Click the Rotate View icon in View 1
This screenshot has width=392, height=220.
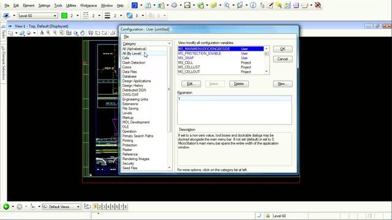coord(76,33)
